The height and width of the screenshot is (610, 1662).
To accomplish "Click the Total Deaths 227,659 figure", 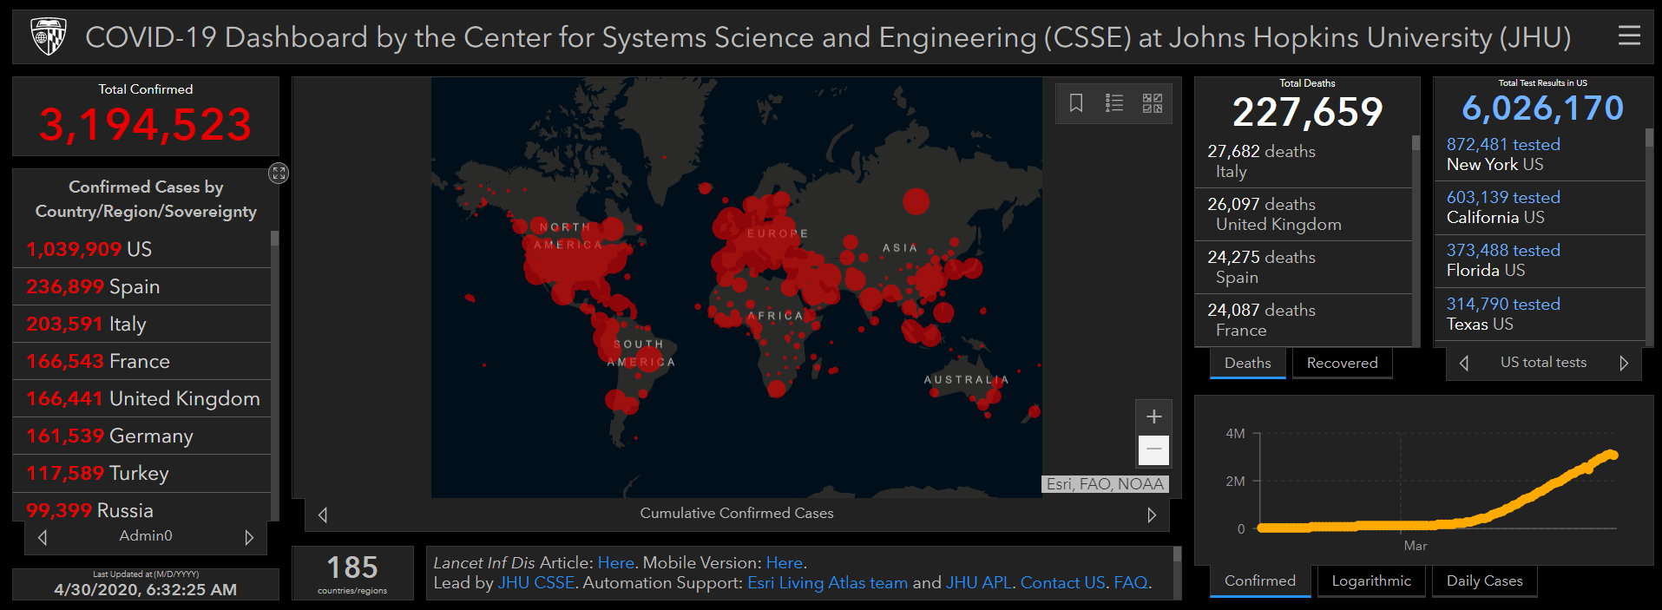I will (x=1308, y=112).
